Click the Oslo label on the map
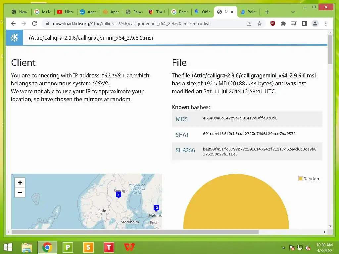The width and height of the screenshot is (339, 254). click(x=102, y=211)
